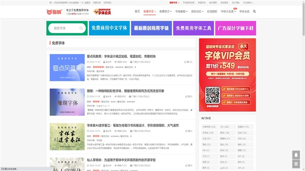This screenshot has height=171, width=305.
Task: Open the search magnifier icon in navigation bar
Action: click(x=254, y=11)
